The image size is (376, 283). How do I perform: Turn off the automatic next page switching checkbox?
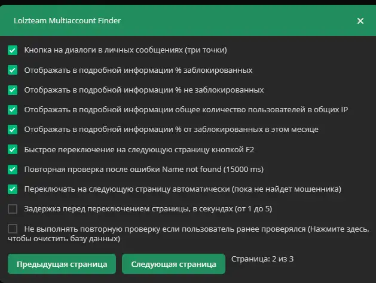[13, 189]
